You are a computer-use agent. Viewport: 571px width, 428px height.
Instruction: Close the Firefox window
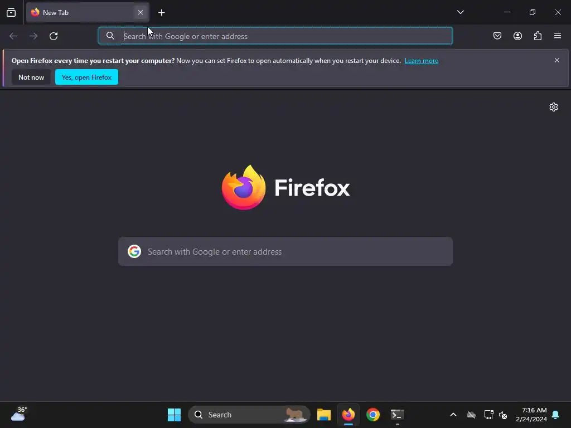(x=558, y=12)
